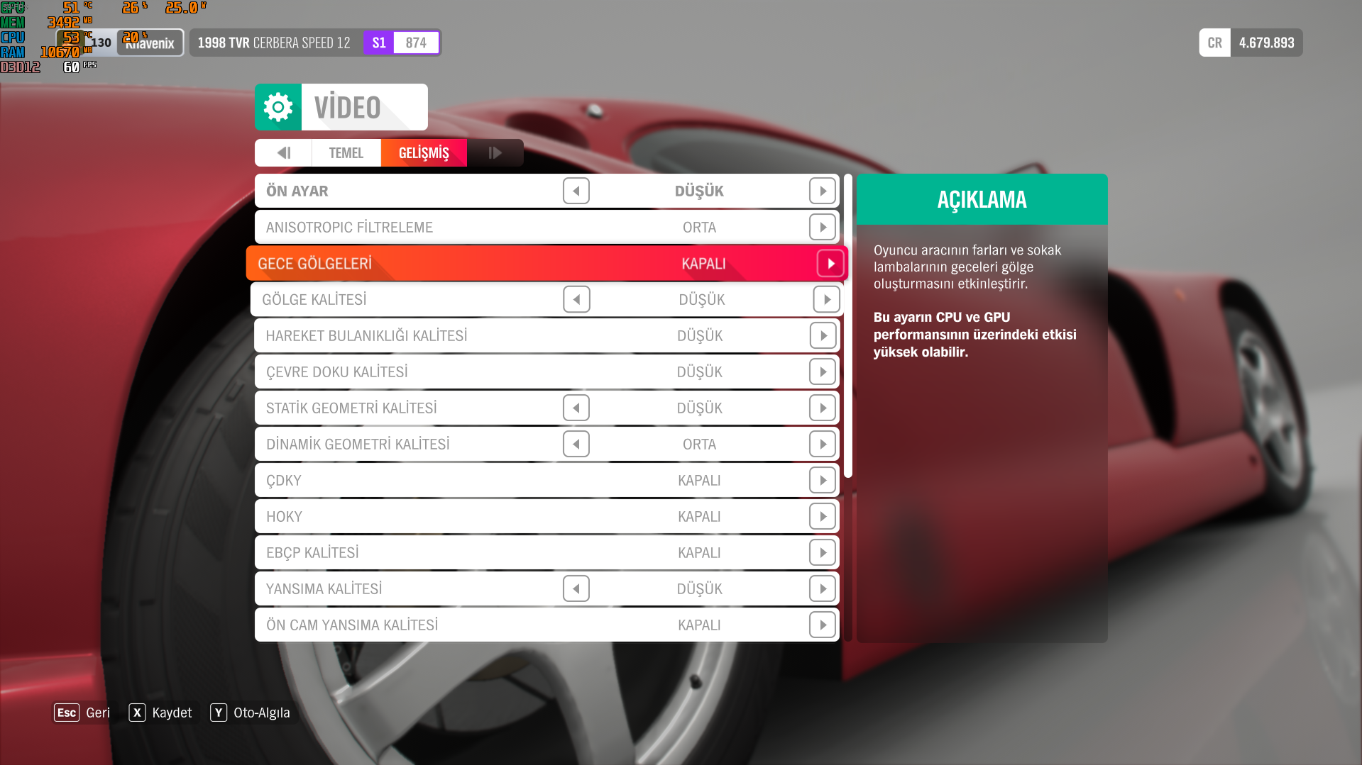Viewport: 1362px width, 765px height.
Task: Select the EBÇP KALİTESİ row label
Action: pos(312,552)
